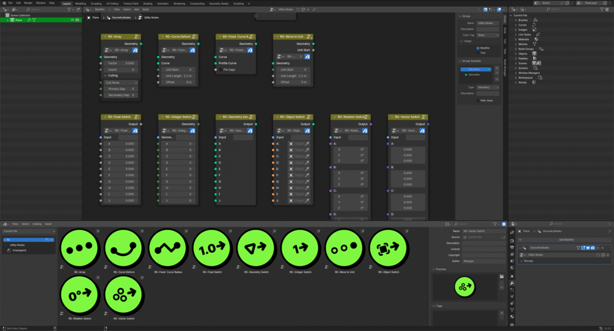This screenshot has height=331, width=614.
Task: Click the node editor pin icon in header
Action: click(313, 9)
